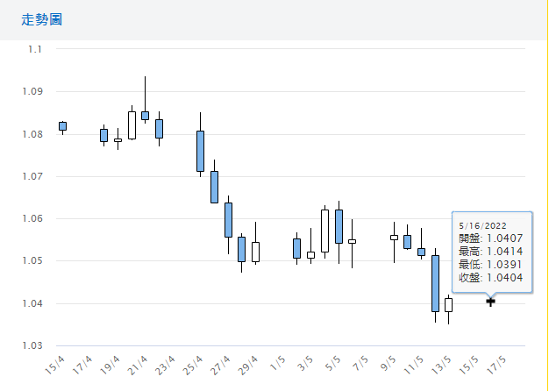Click the blue candlestick on 15/4
The width and height of the screenshot is (549, 391).
(62, 126)
